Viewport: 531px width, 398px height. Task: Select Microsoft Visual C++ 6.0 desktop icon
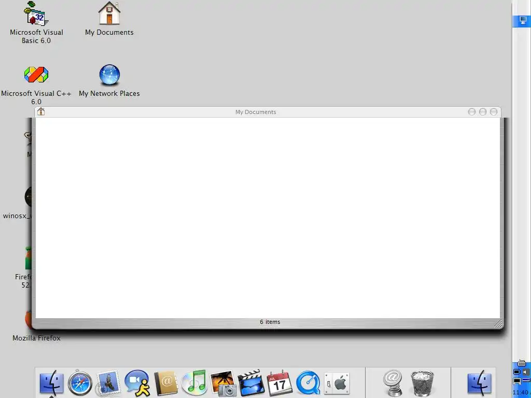point(36,86)
